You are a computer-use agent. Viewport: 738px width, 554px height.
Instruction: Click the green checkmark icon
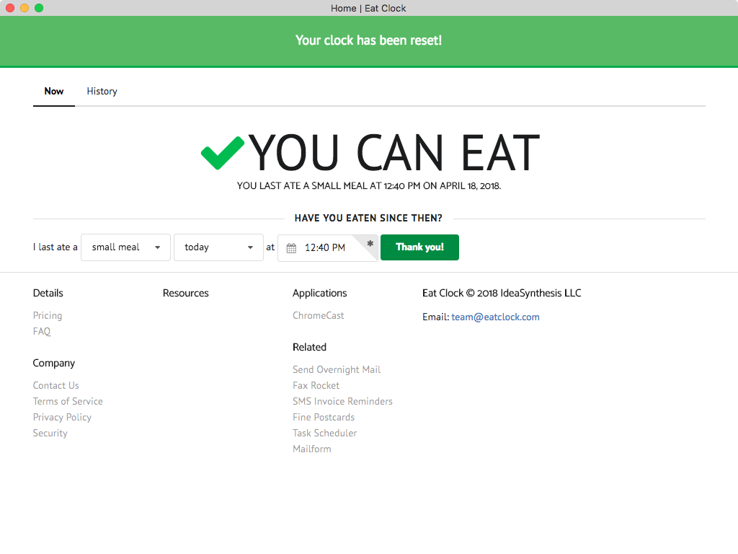[223, 153]
